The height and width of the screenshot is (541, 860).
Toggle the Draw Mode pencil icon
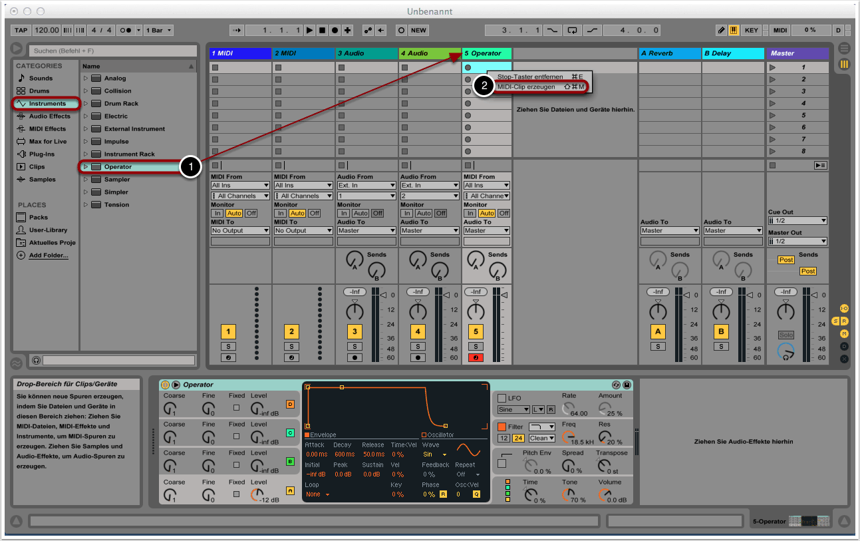point(721,31)
